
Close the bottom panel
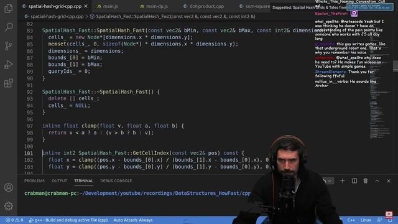pos(388,181)
